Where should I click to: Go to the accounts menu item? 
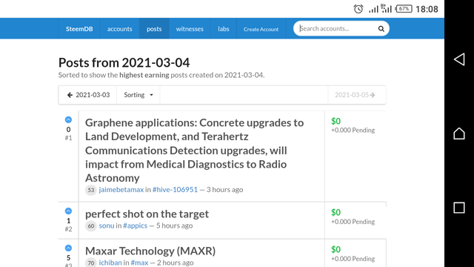tap(120, 29)
